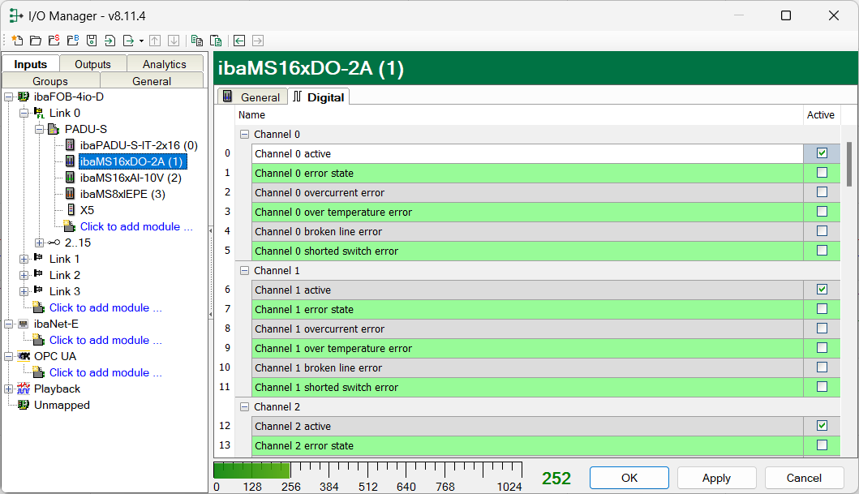Navigate back with the green left arrow

point(239,41)
